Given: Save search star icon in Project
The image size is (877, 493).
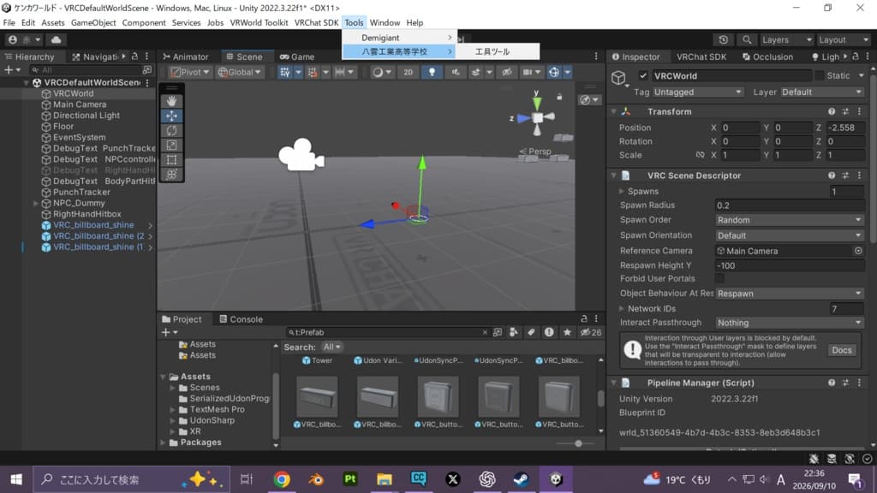Looking at the screenshot, I should [567, 332].
